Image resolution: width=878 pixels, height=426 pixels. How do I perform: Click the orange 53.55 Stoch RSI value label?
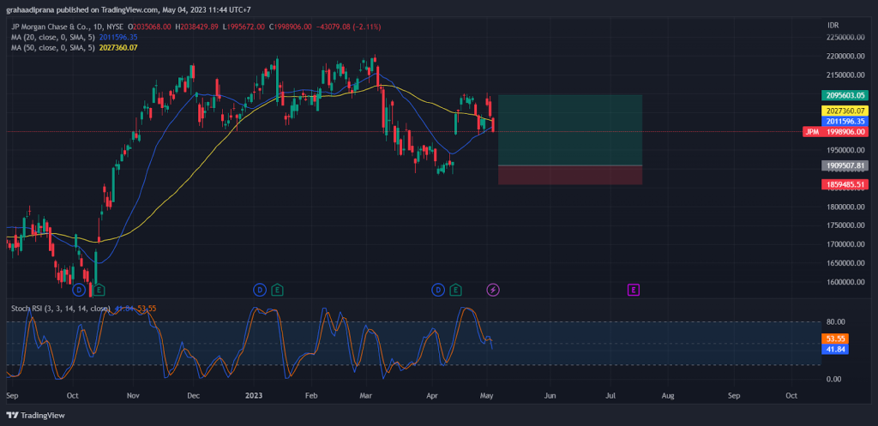click(834, 339)
